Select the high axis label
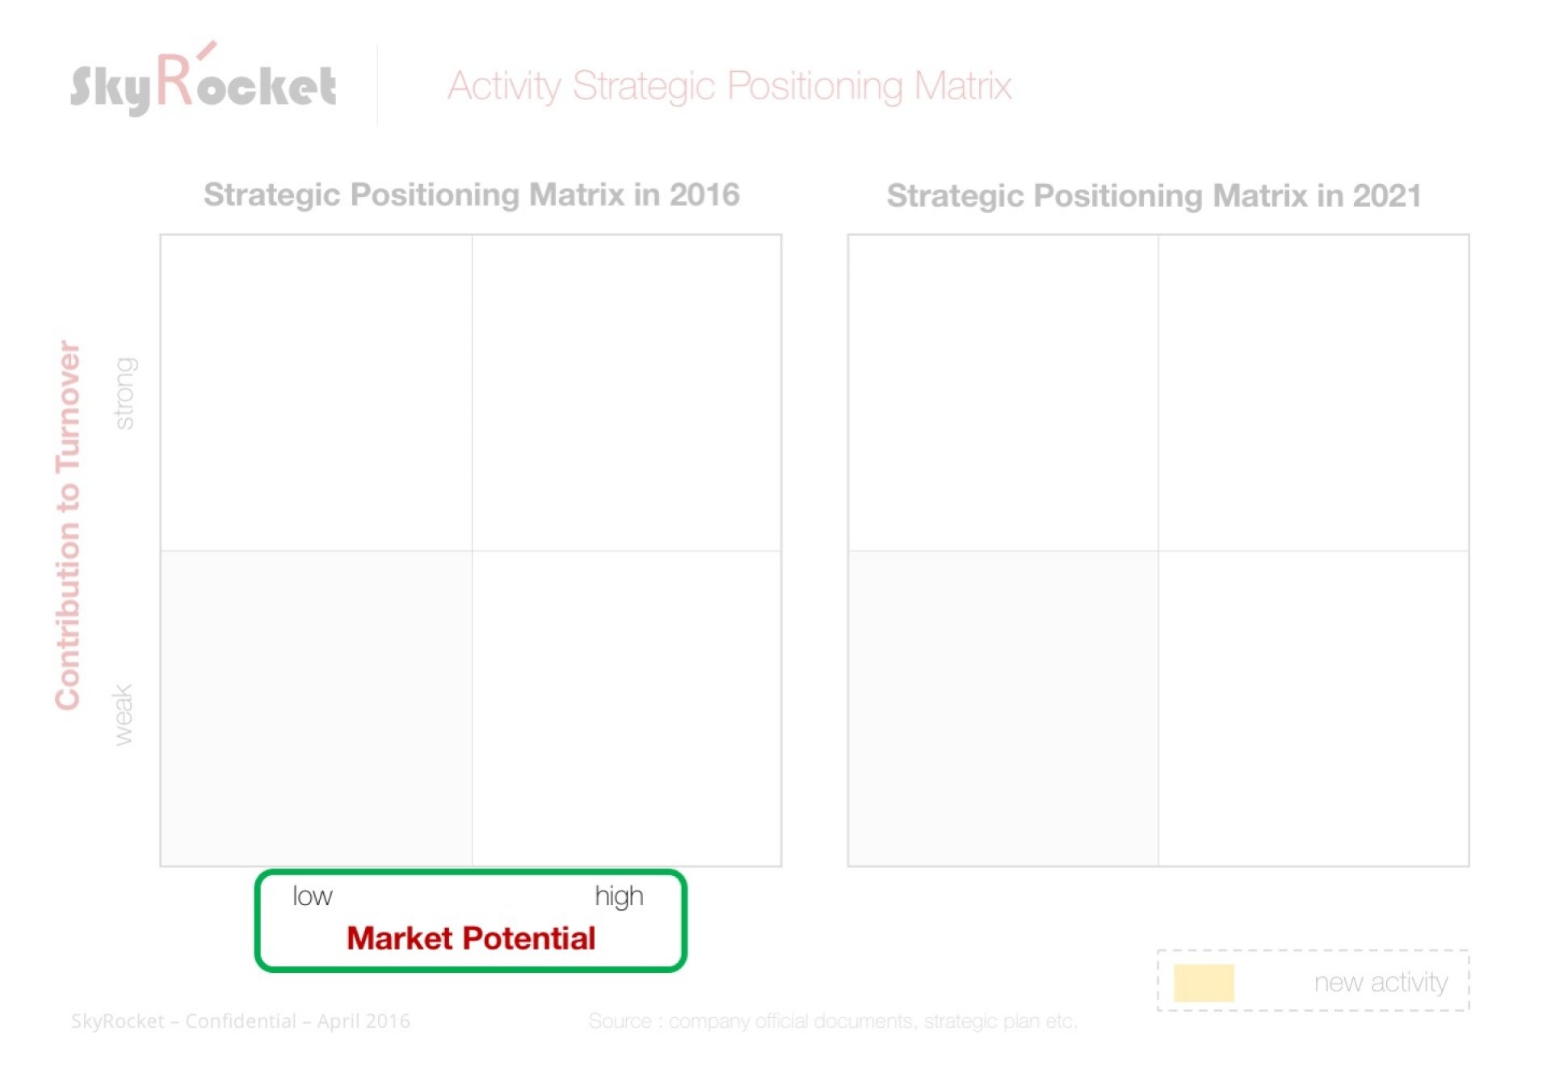The width and height of the screenshot is (1551, 1073). pos(619,896)
